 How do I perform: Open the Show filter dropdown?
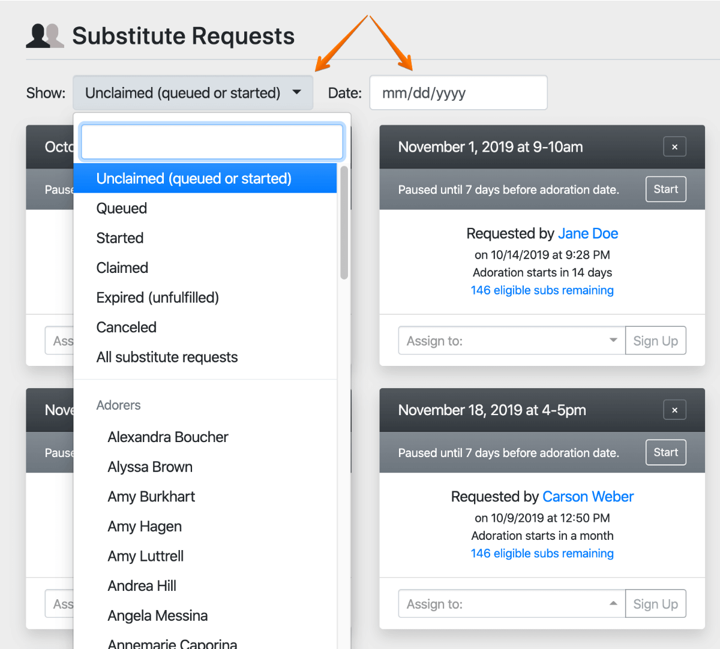pos(193,93)
